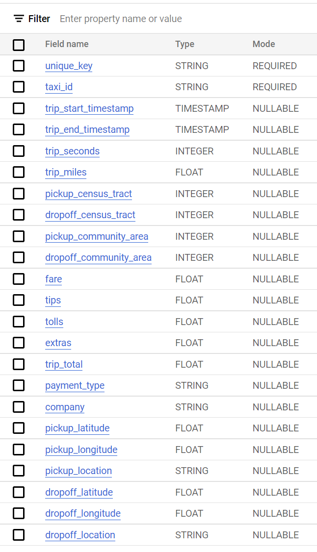Image resolution: width=317 pixels, height=552 pixels.
Task: Mark the company field checkbox
Action: (x=19, y=407)
